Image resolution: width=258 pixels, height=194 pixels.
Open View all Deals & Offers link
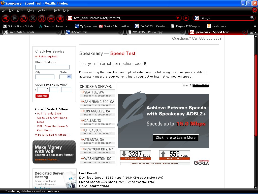pos(52,135)
